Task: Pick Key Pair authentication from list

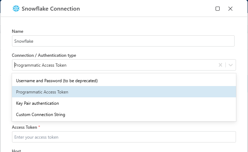Action: [x=37, y=103]
